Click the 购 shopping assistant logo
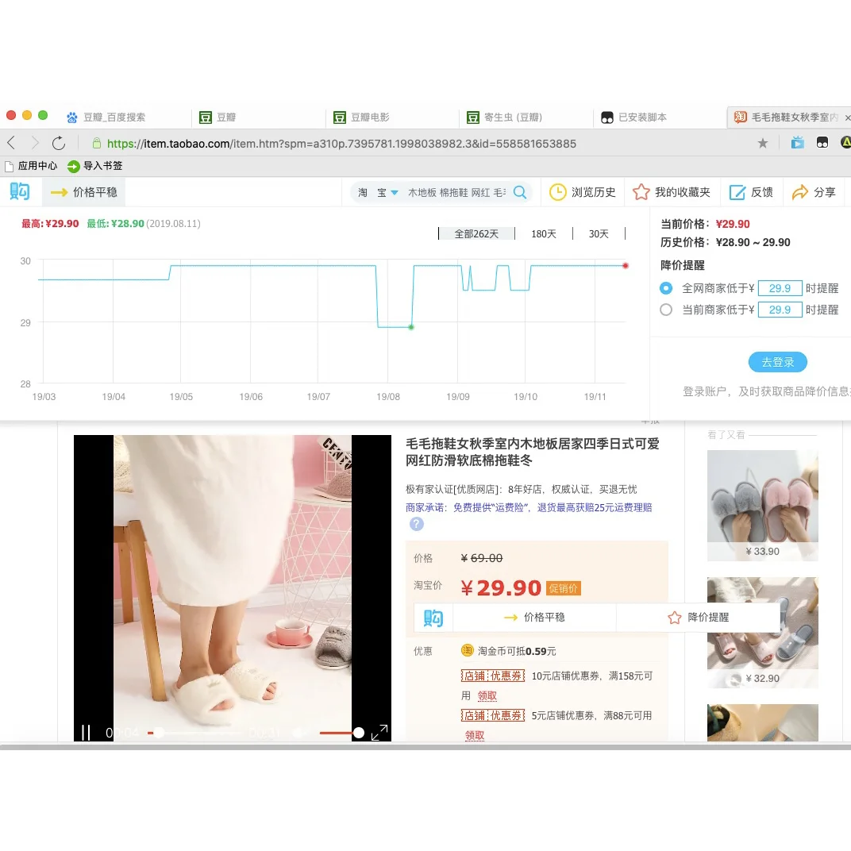The width and height of the screenshot is (851, 851). (x=19, y=191)
